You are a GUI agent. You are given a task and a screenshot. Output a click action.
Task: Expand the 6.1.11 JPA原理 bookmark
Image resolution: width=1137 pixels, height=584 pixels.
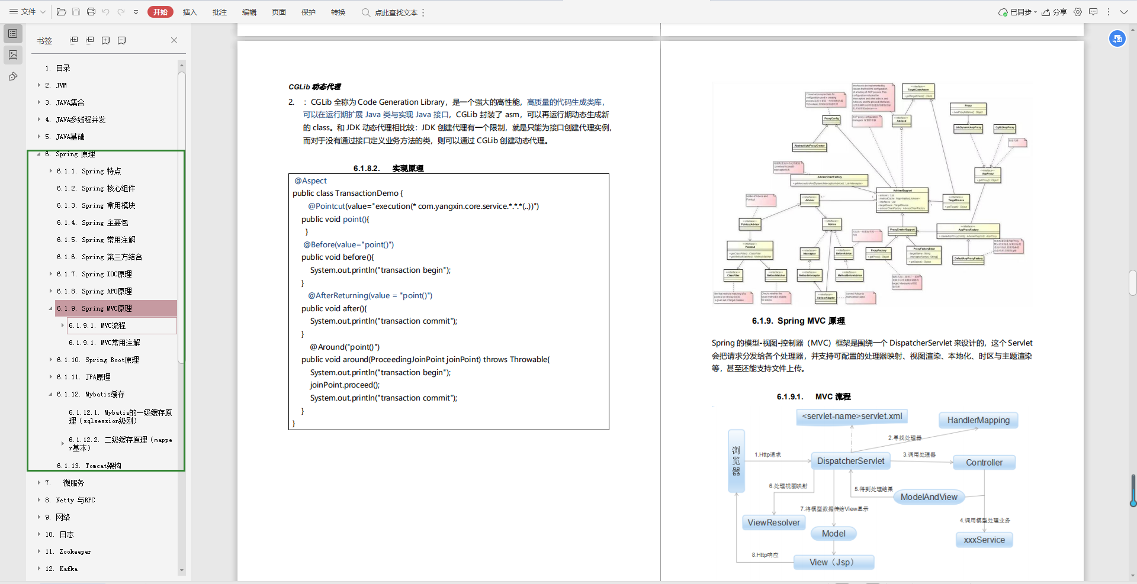51,377
